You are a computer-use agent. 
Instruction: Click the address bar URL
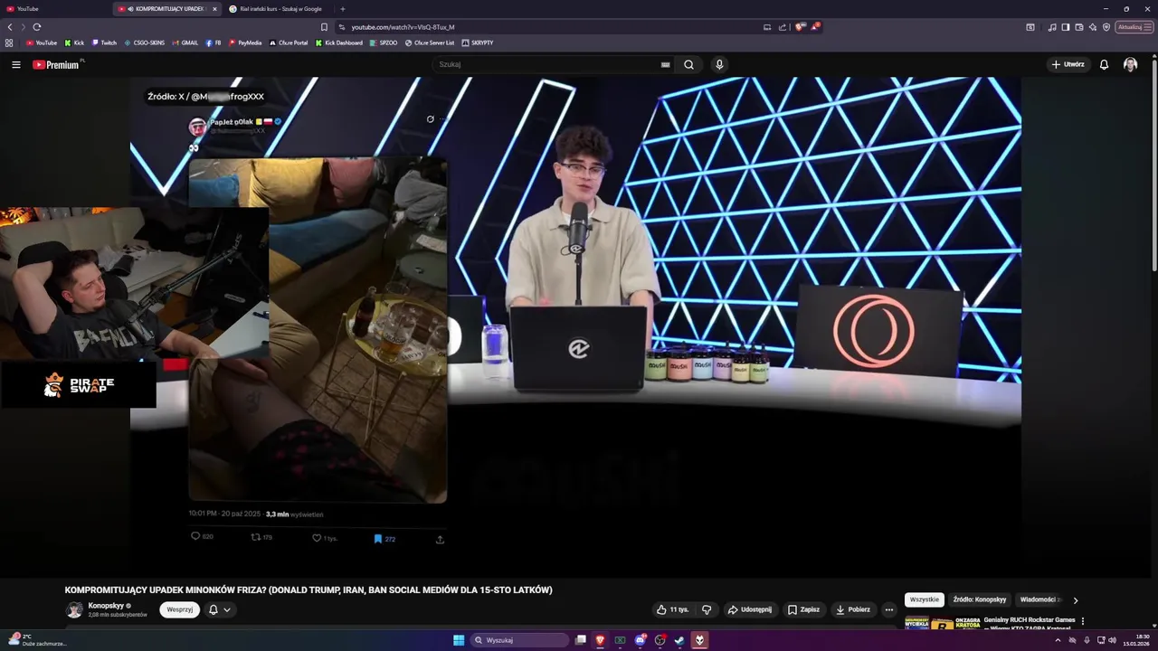coord(403,27)
